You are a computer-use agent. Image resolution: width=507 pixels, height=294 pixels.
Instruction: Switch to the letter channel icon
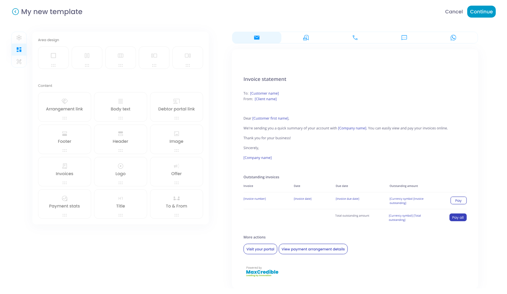(306, 37)
